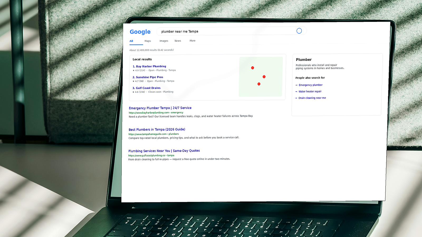Click the 4.9 (214) rating text

[x=139, y=70]
